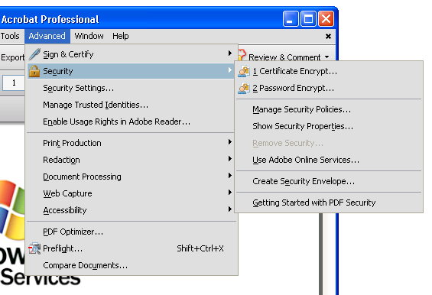
Task: Click the Preflight icon in menu
Action: pos(34,248)
